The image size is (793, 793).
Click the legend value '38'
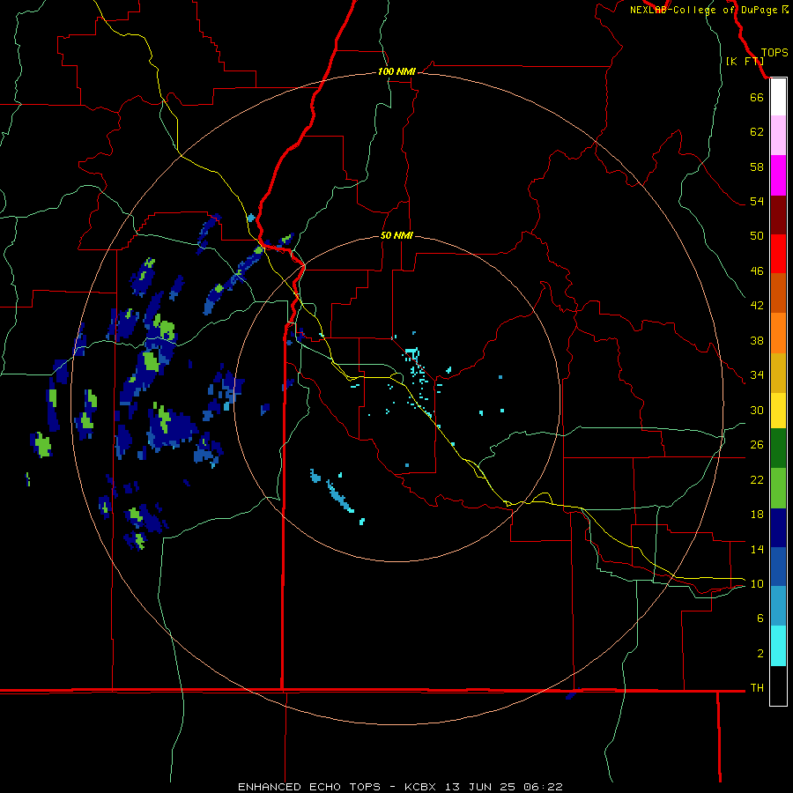tap(757, 341)
